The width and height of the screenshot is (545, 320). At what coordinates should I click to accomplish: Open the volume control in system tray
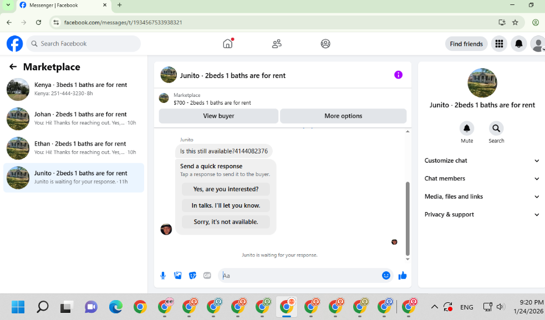pyautogui.click(x=501, y=307)
